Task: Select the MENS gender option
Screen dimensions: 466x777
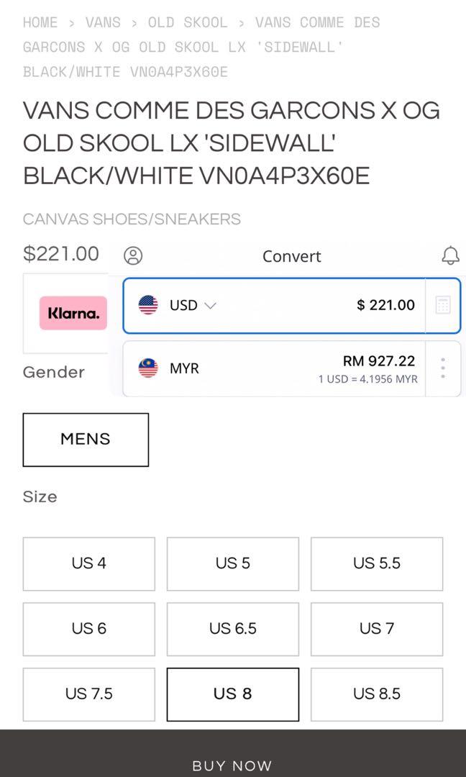Action: coord(86,440)
